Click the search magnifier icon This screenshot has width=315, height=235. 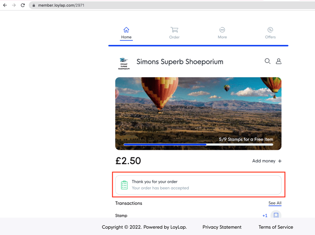267,61
